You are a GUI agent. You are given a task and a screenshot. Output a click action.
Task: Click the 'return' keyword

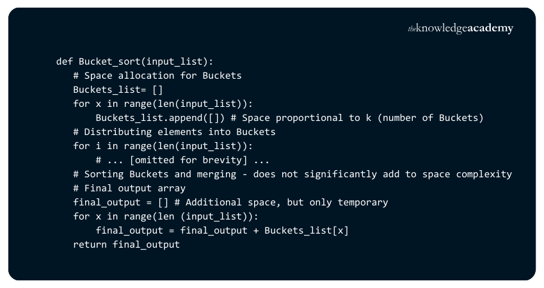point(90,245)
